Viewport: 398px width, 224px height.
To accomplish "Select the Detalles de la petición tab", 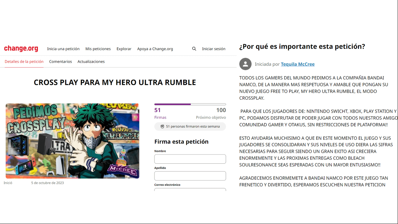I will coord(24,62).
